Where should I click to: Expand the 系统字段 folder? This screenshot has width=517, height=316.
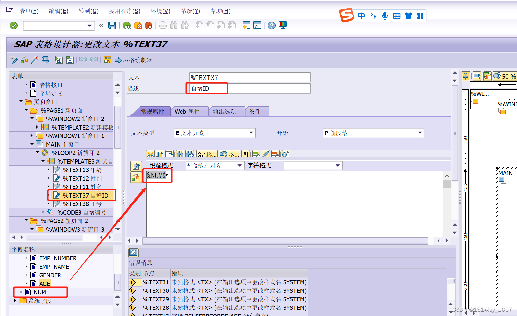click(15, 300)
